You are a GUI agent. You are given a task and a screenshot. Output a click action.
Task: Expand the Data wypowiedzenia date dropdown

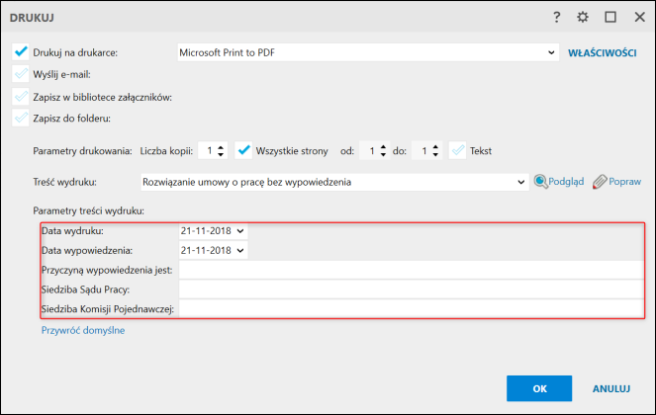[x=240, y=250]
